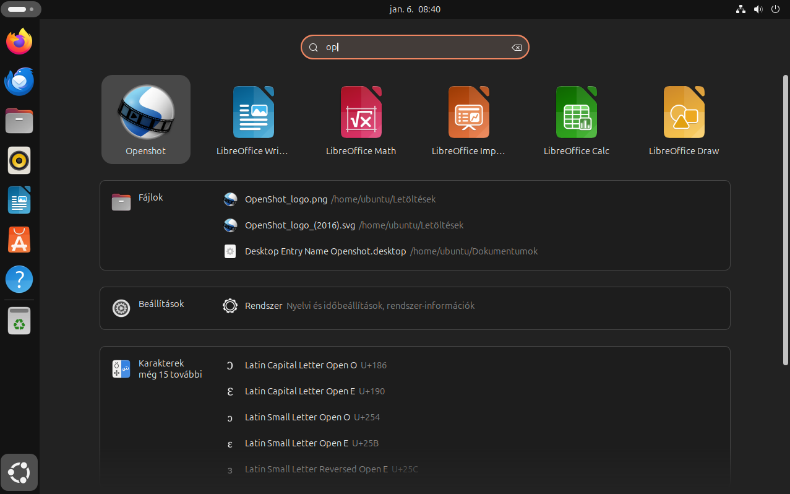Open the Help application
This screenshot has width=790, height=494.
click(x=19, y=279)
